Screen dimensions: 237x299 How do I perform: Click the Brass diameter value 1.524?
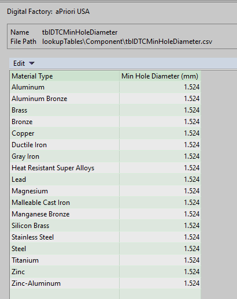pos(191,110)
